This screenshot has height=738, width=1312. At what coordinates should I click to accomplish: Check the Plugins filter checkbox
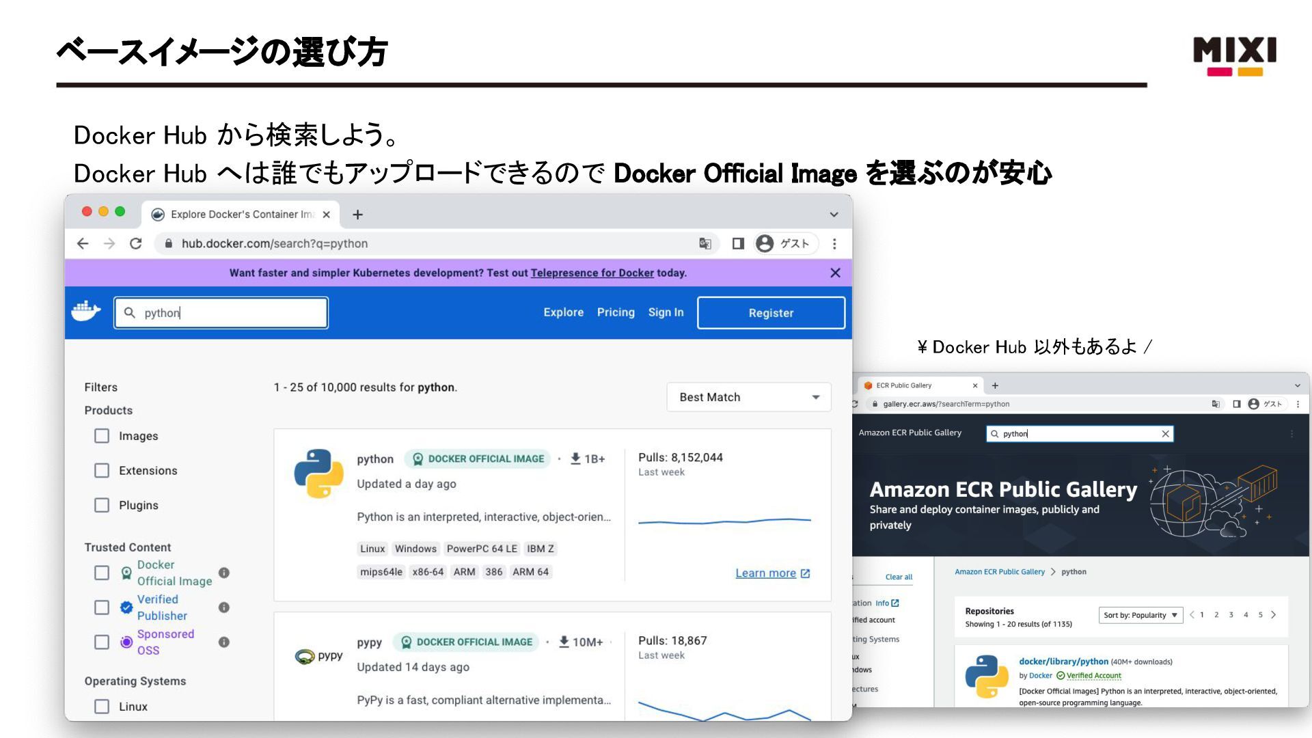click(x=102, y=505)
